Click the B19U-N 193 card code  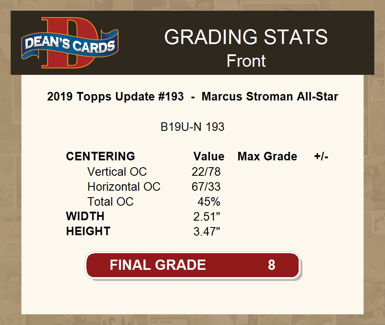tap(192, 127)
